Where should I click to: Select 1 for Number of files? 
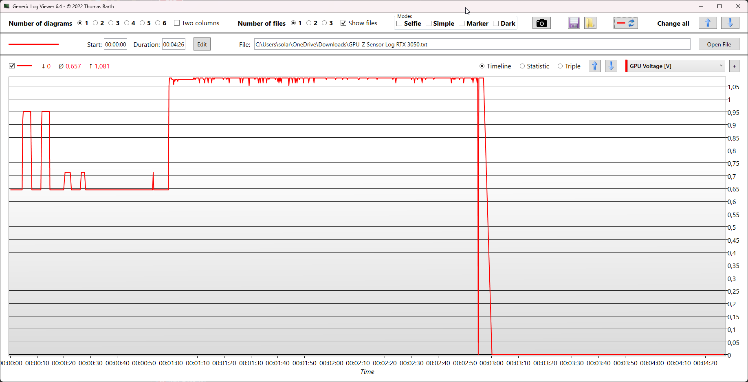[293, 23]
